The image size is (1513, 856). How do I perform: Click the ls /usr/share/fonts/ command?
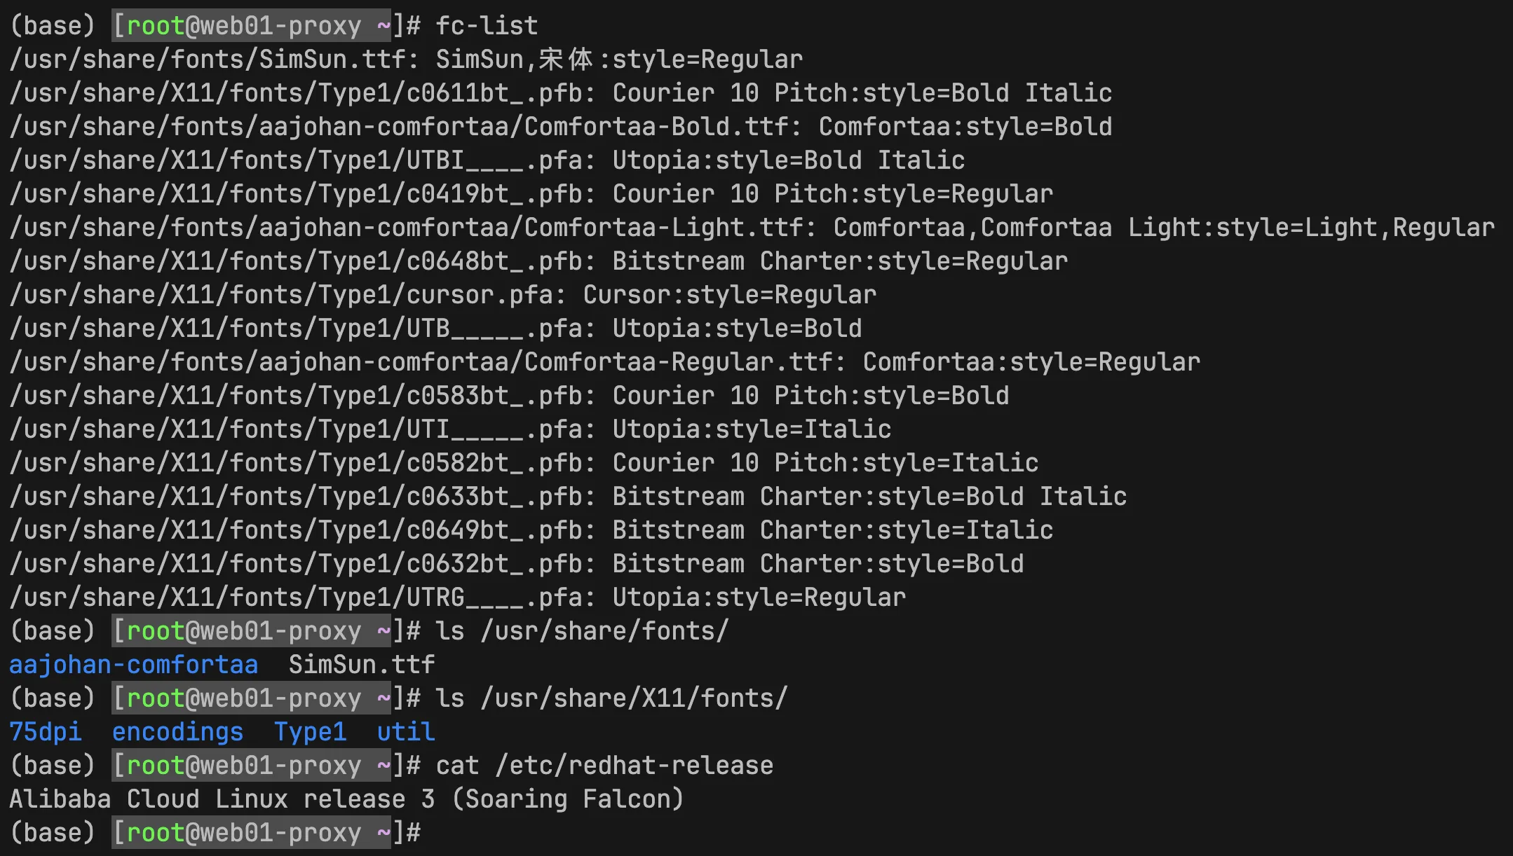click(x=582, y=631)
